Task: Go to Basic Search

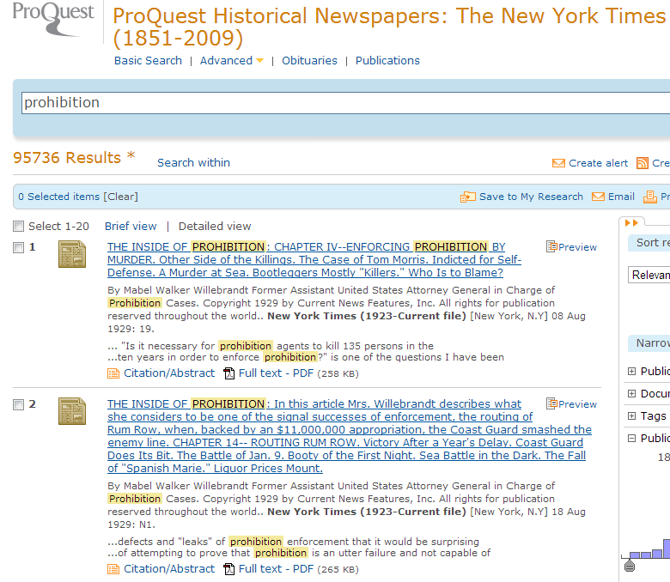Action: 148,61
